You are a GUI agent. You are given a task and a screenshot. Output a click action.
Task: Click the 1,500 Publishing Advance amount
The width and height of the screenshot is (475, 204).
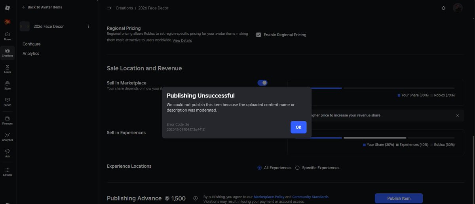click(178, 198)
